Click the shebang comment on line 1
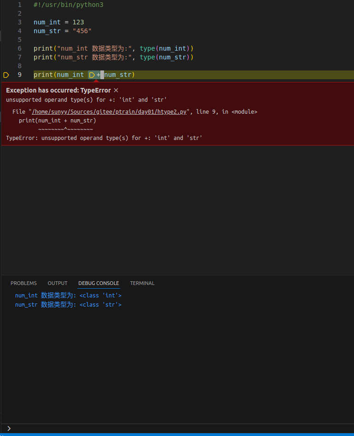This screenshot has height=436, width=354. click(x=68, y=5)
